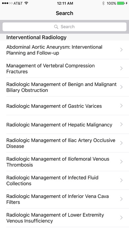Choose Inferior Vena Cava Filters topic
Image resolution: width=129 pixels, height=229 pixels.
point(64,199)
